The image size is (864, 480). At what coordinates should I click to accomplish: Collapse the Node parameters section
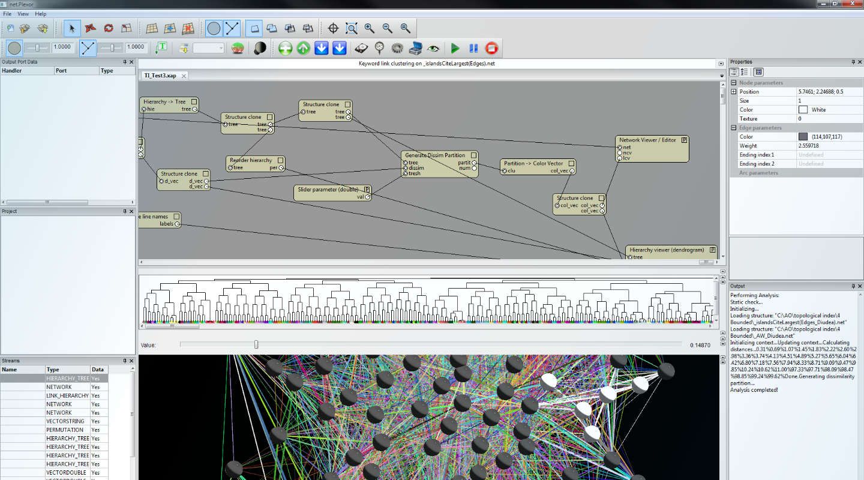(x=733, y=82)
